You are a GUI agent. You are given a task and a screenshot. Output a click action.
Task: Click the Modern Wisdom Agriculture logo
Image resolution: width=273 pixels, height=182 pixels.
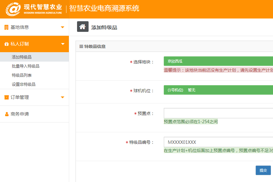pyautogui.click(x=34, y=9)
